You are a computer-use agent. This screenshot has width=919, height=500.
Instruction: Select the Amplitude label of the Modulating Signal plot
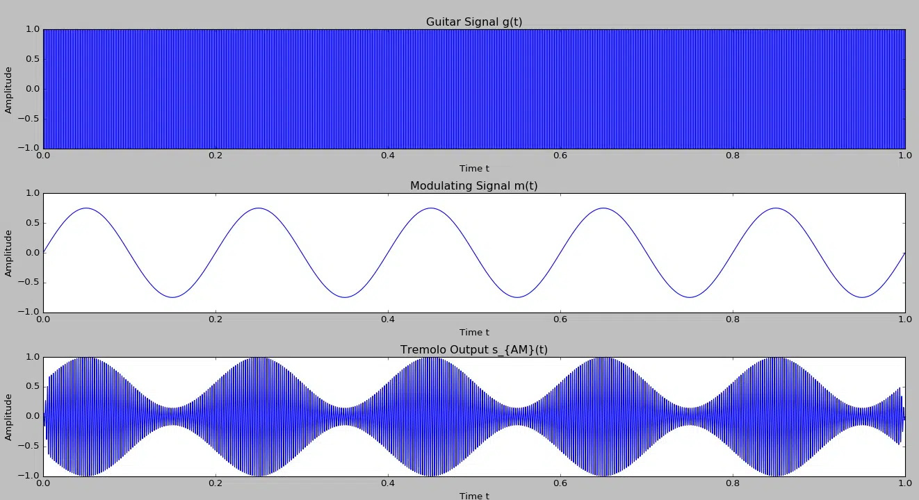8,253
